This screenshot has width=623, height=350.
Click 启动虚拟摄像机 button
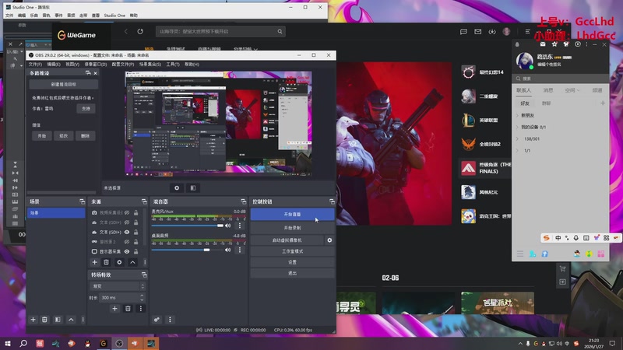point(287,240)
